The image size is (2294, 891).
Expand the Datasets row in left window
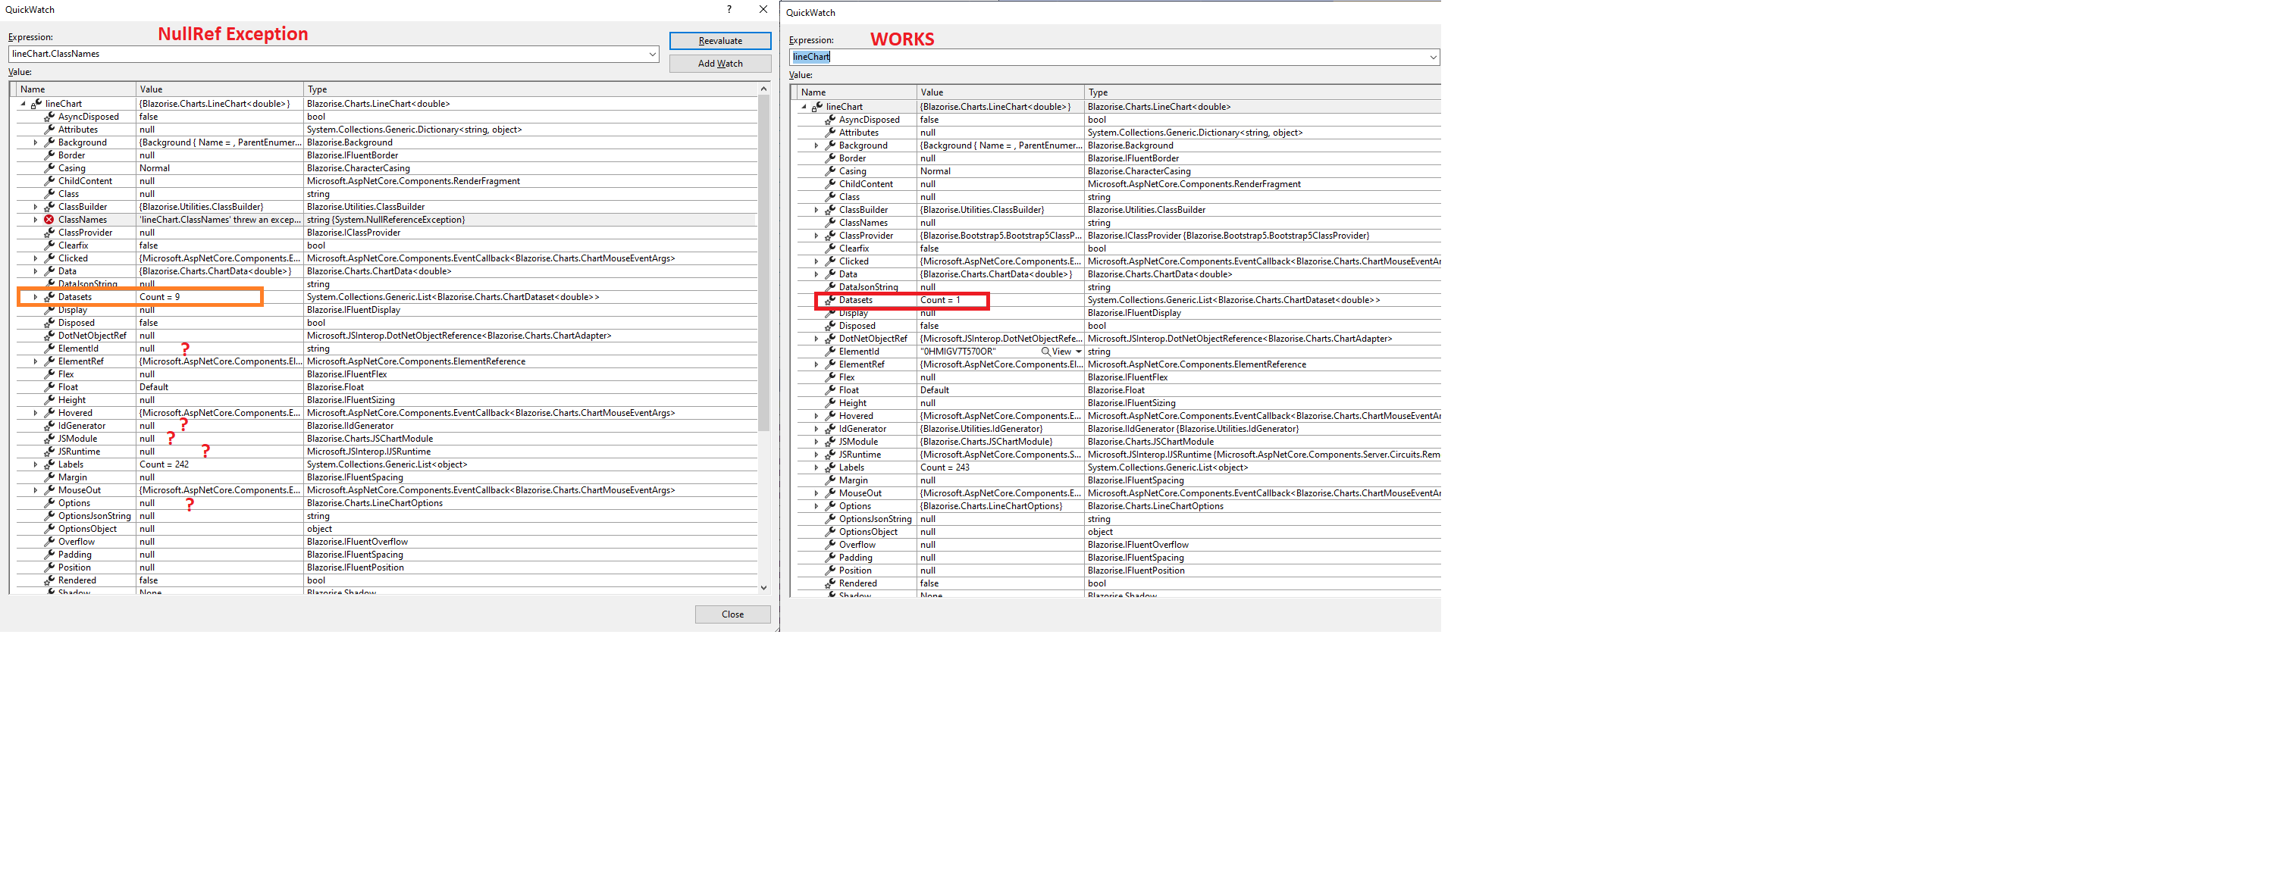(x=36, y=297)
